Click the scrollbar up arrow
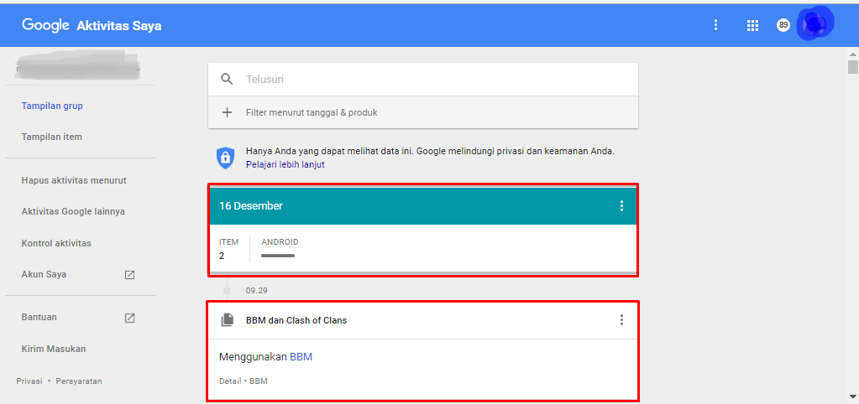 853,54
